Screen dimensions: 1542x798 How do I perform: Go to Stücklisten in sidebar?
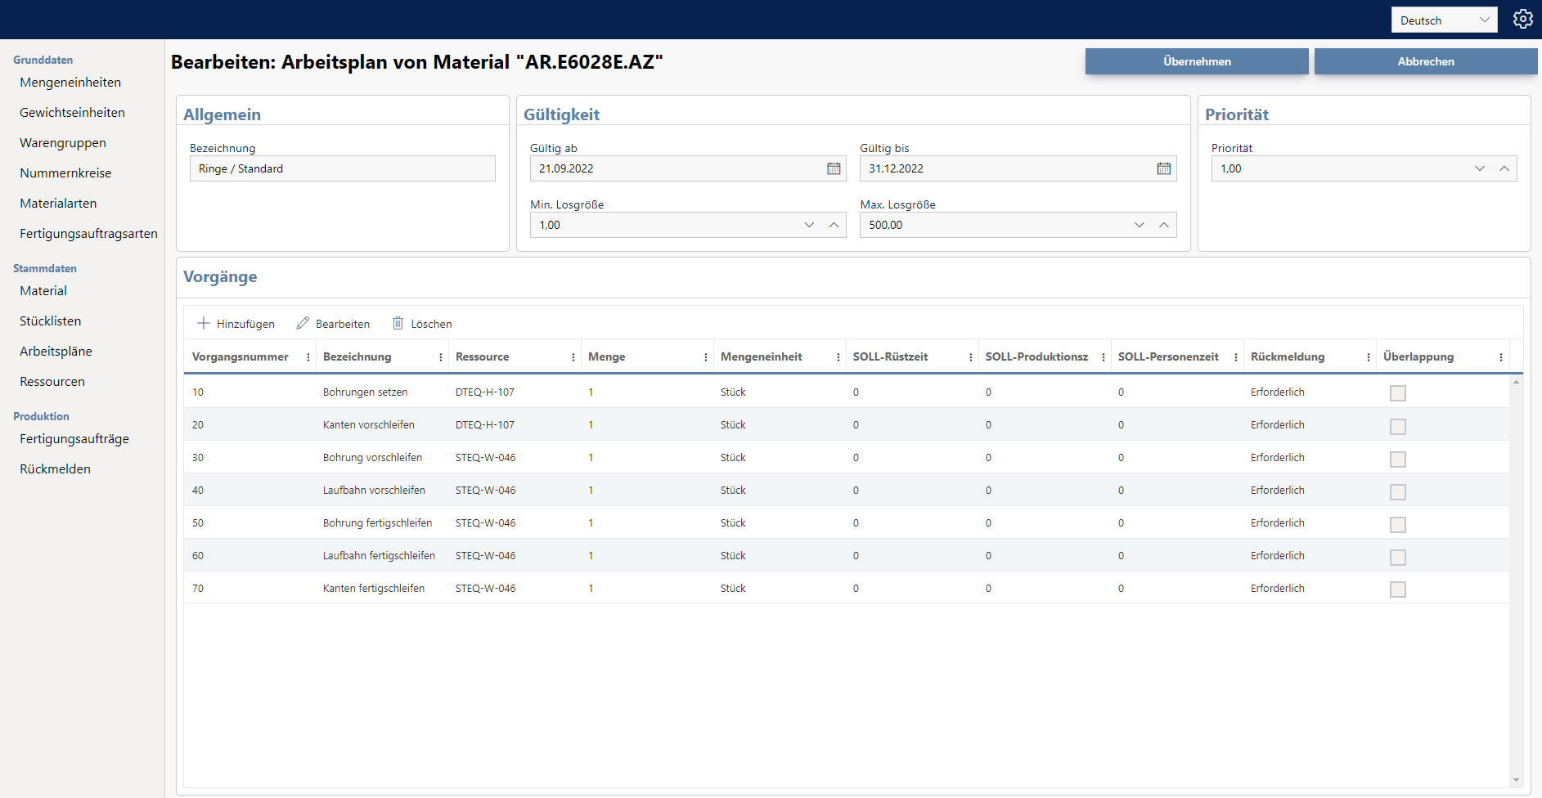pos(51,321)
